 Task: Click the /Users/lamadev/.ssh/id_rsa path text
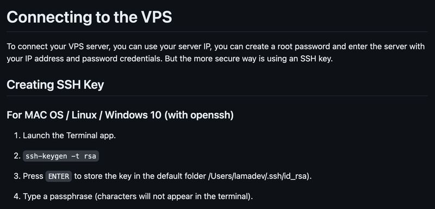257,176
